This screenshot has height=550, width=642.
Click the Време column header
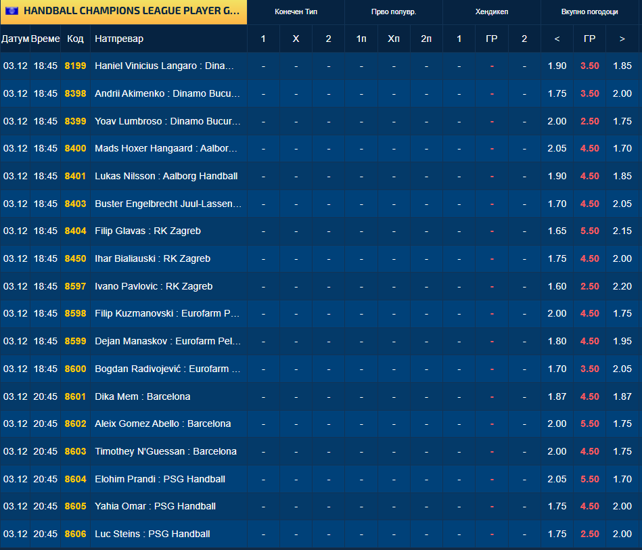(x=45, y=39)
